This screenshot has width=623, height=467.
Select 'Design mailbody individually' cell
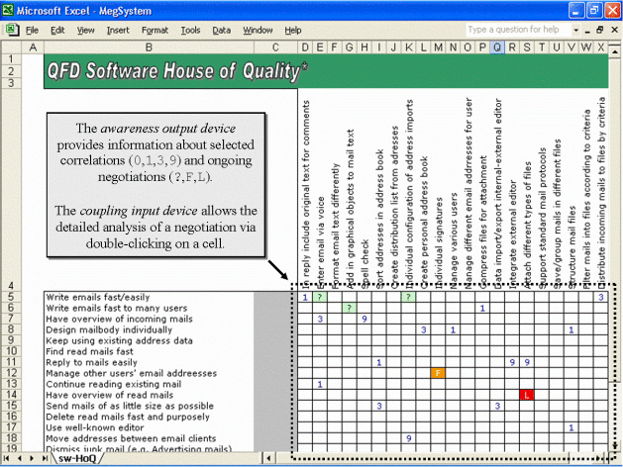149,329
